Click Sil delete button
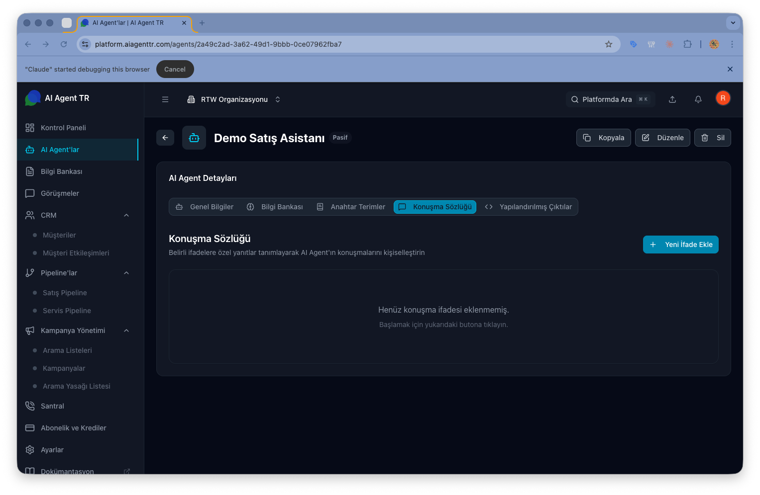This screenshot has width=760, height=495. [712, 138]
